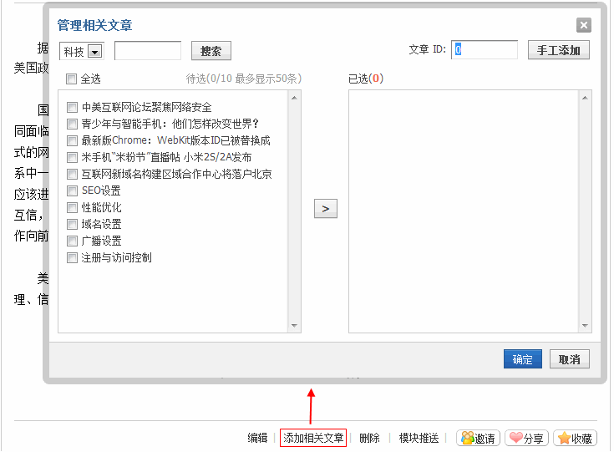The image size is (614, 452).
Task: Click the 待选(0/10 最多显示50条) text
Action: pos(244,79)
